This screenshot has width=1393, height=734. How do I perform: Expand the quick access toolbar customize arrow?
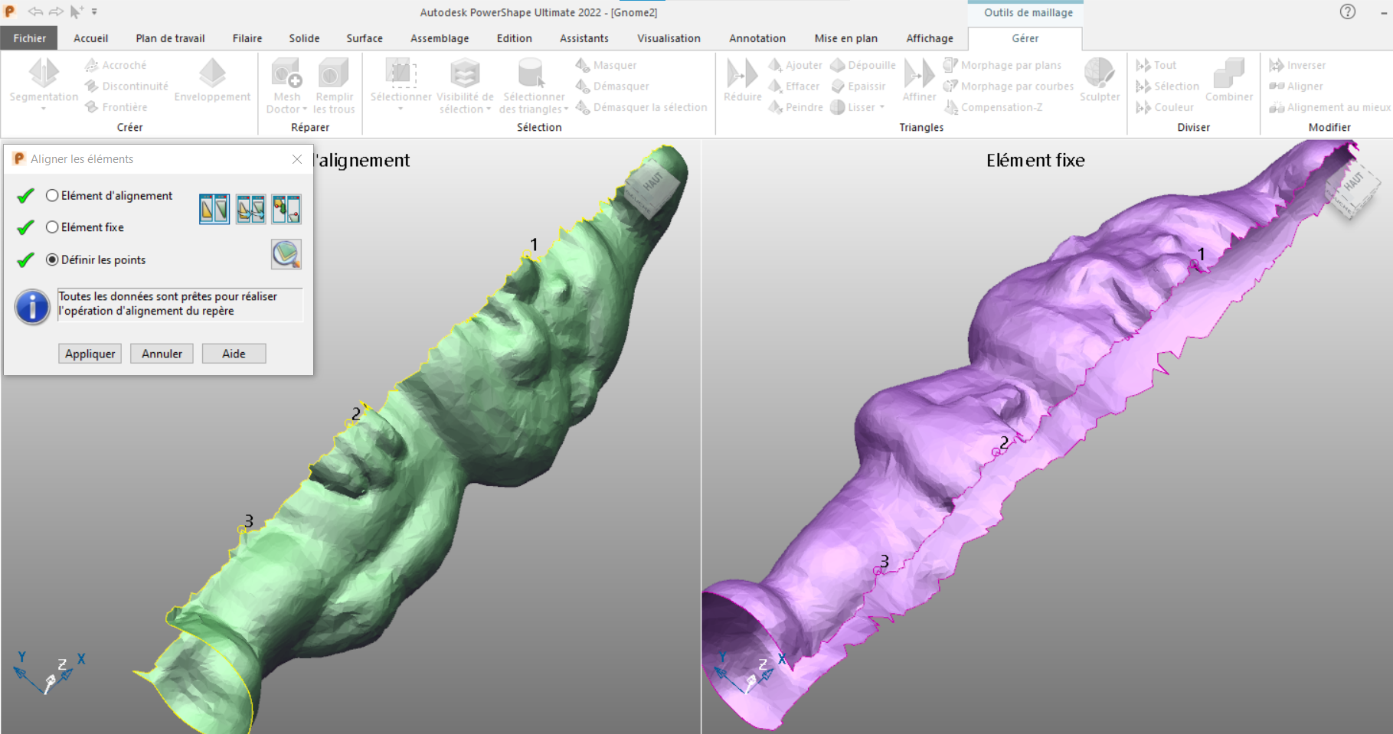[x=94, y=12]
